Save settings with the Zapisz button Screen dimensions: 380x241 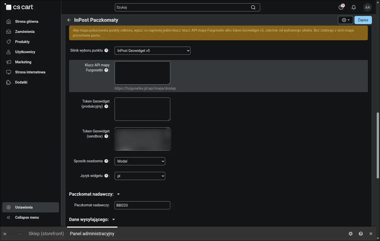[x=363, y=20]
